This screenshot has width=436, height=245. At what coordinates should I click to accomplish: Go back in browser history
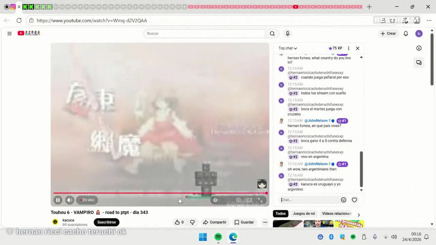(7, 20)
